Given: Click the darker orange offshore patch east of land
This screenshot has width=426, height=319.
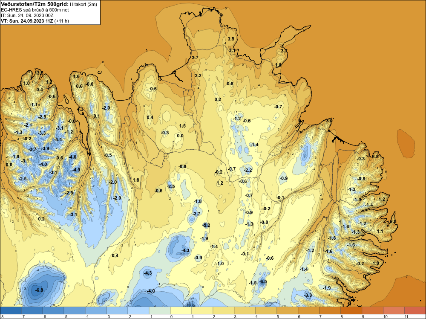Looking at the screenshot, I should (x=406, y=143).
